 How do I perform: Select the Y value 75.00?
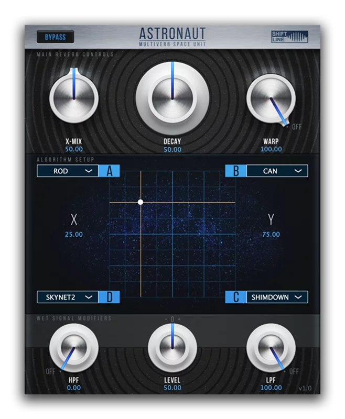pyautogui.click(x=271, y=234)
